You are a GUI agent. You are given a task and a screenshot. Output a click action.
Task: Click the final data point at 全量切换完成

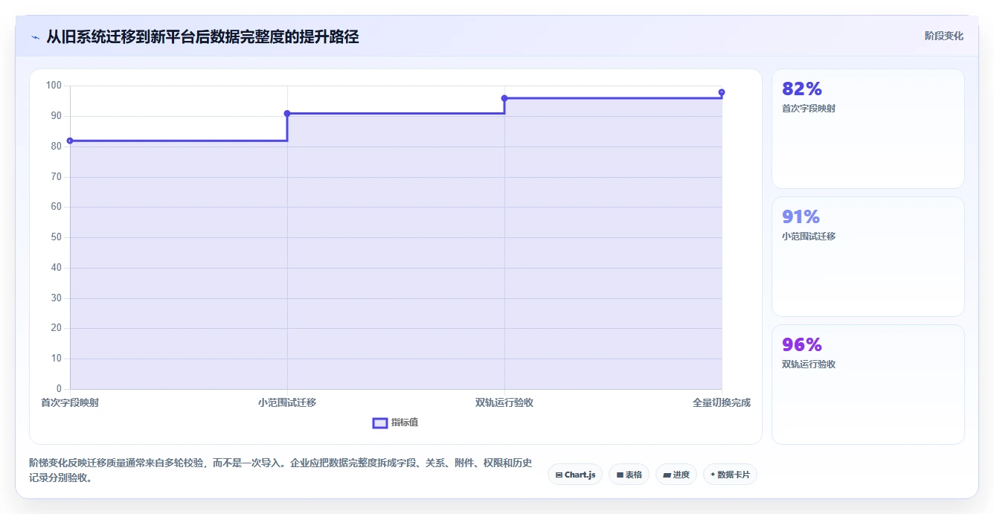[x=722, y=92]
